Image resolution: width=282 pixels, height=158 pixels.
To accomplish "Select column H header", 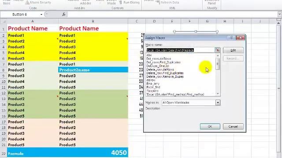I will click(x=225, y=22).
